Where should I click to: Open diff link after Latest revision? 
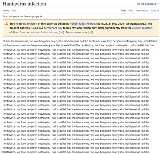[61, 32]
